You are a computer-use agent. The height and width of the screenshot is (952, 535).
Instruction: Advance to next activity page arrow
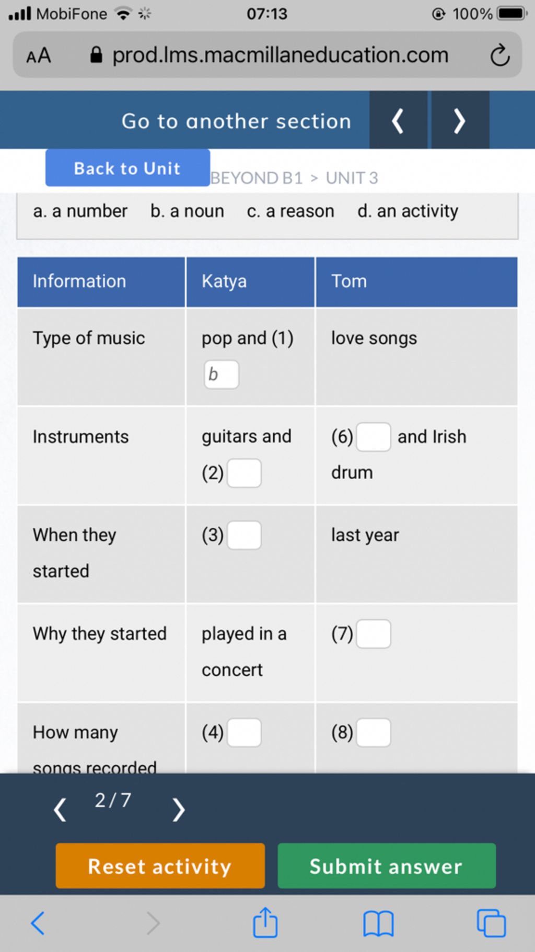coord(179,810)
